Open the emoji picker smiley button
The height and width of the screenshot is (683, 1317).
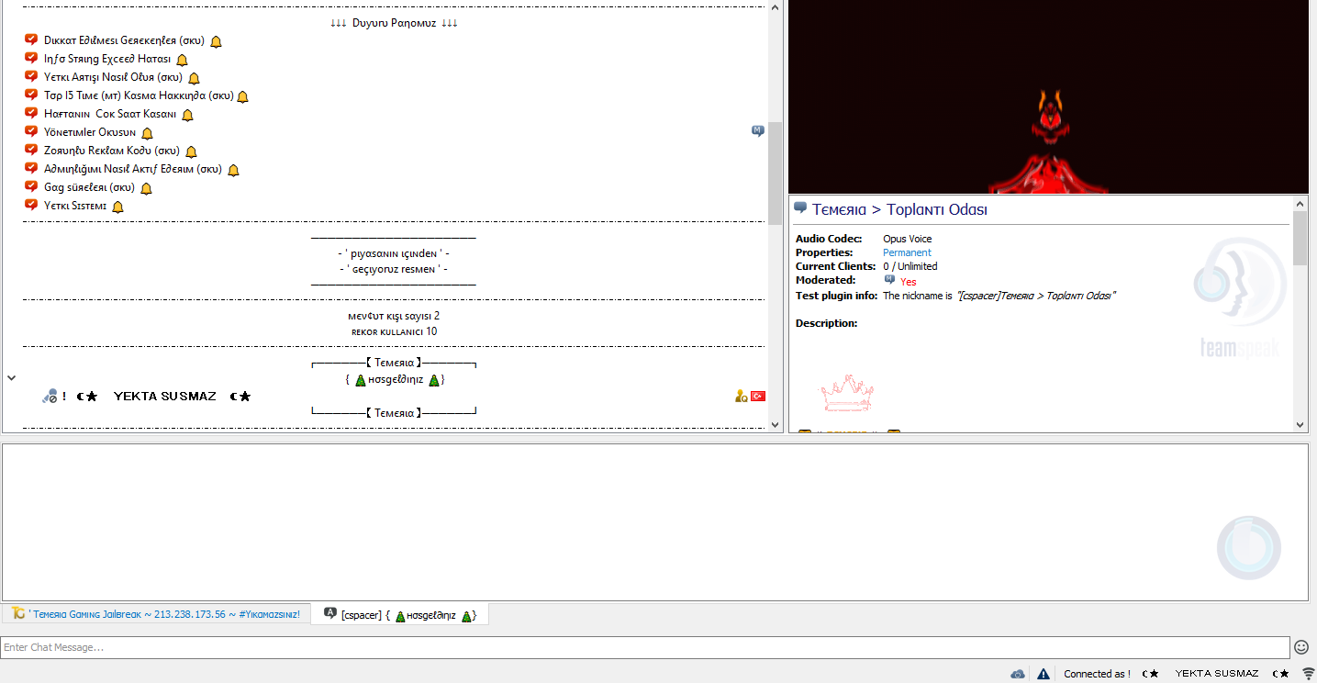(1301, 647)
